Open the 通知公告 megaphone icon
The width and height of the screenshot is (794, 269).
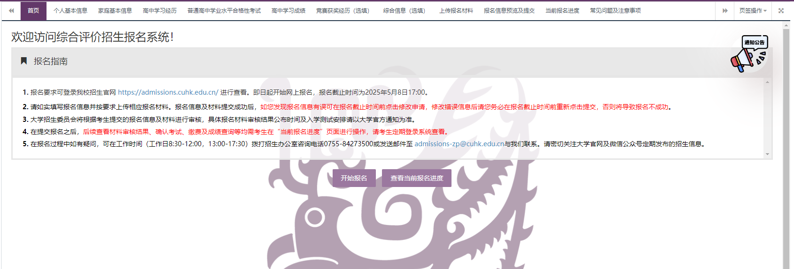[x=749, y=54]
